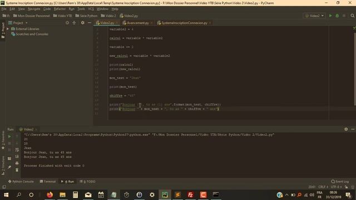Toggle the Run tool window button
The image size is (356, 200).
coord(67,182)
